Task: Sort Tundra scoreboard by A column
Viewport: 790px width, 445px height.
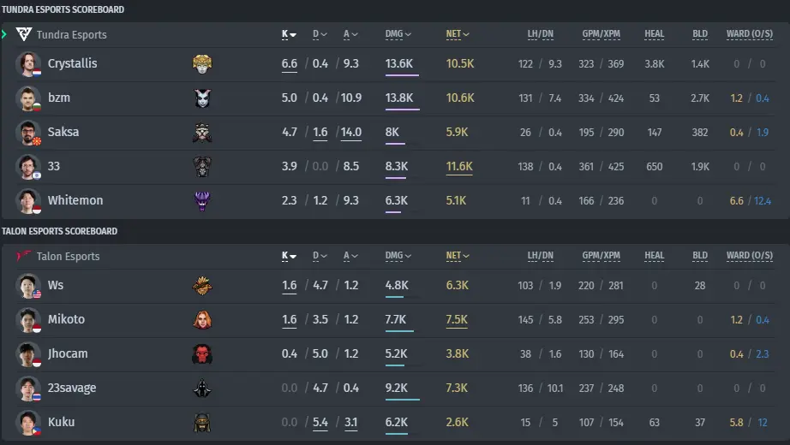Action: [x=350, y=34]
